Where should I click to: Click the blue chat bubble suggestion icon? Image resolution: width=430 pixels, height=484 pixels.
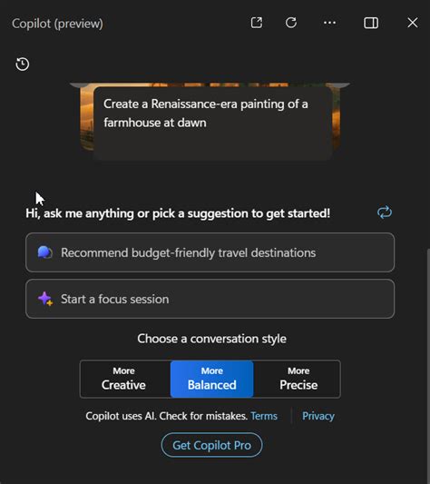(44, 252)
